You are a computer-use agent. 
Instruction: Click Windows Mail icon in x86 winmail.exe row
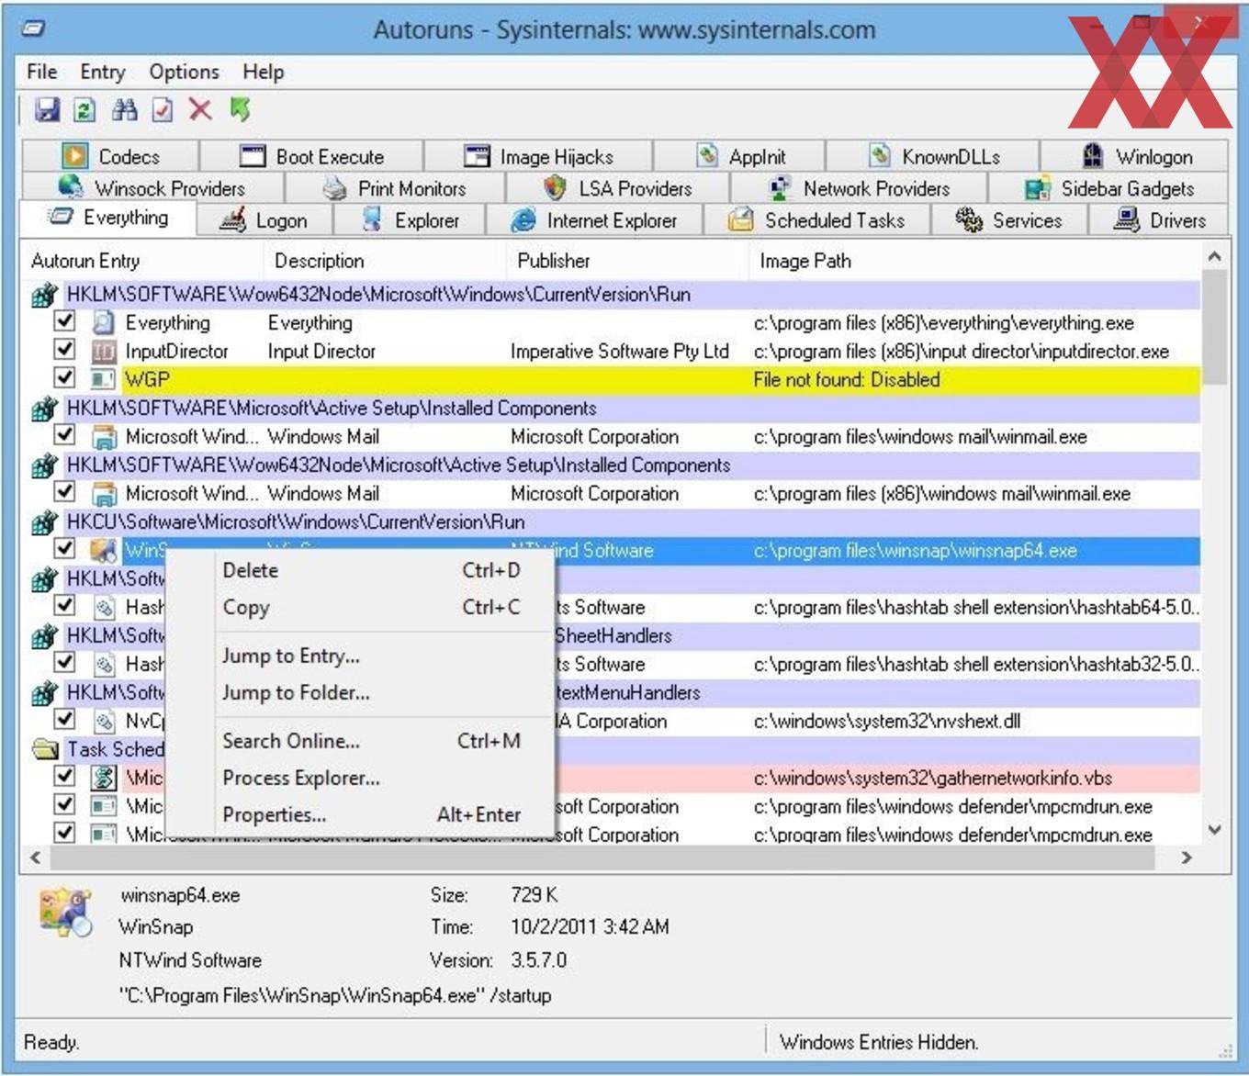tap(104, 494)
